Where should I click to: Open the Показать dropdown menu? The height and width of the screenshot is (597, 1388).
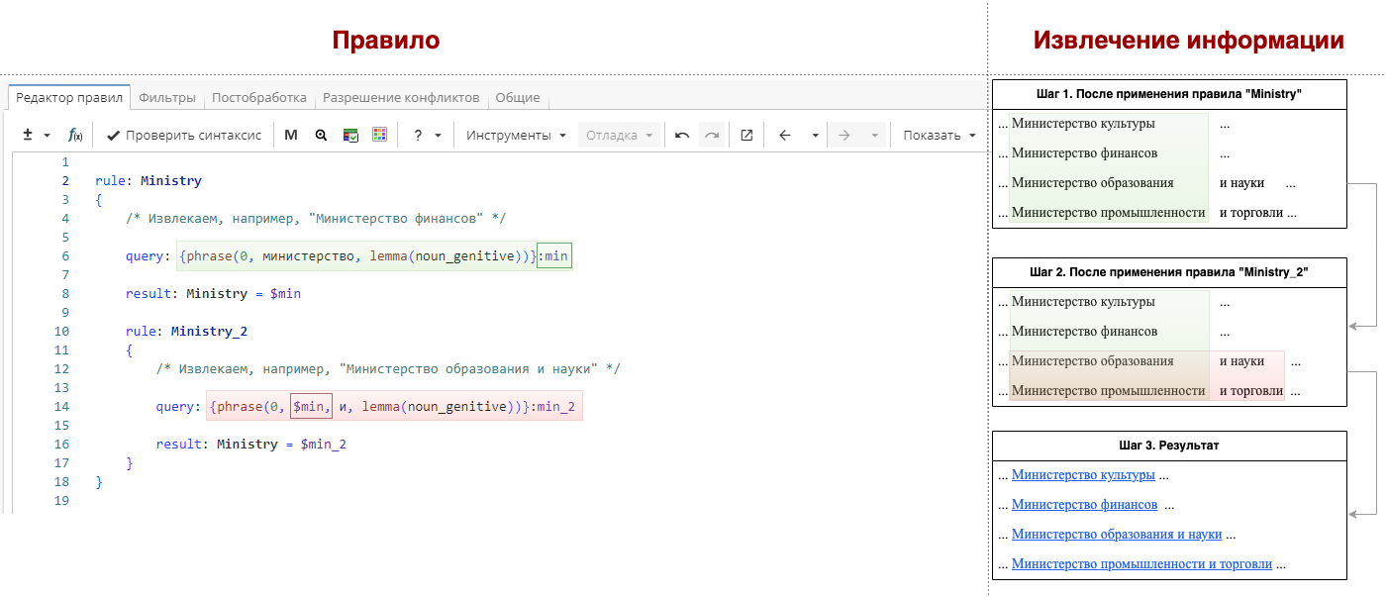pos(940,135)
